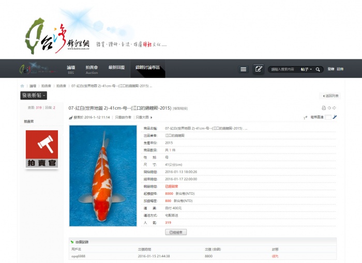The height and width of the screenshot is (263, 362).
Task: Click the home icon in breadcrumb
Action: 22,86
